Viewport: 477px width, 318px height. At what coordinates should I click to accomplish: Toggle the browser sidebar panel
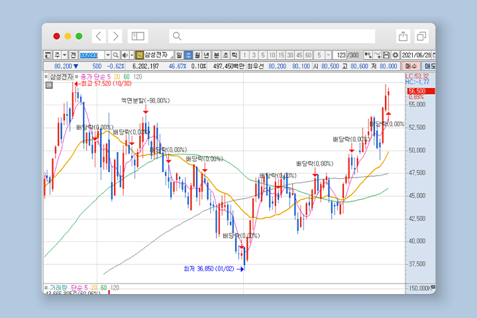[x=138, y=36]
